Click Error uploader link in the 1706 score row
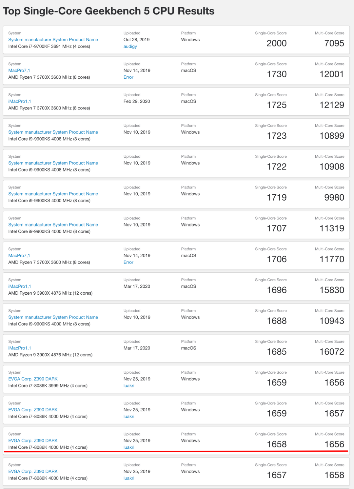354x489 pixels. click(128, 262)
